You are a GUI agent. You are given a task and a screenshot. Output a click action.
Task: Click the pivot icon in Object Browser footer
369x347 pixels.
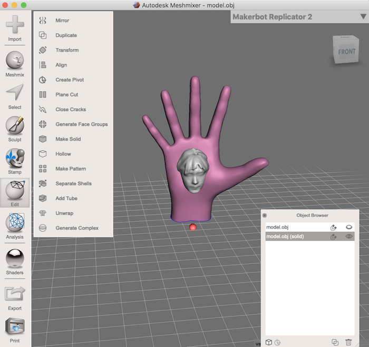pyautogui.click(x=277, y=342)
